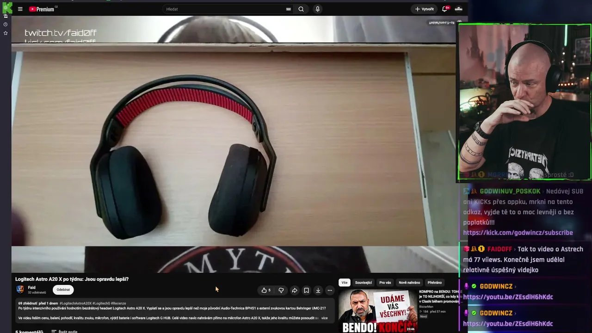Open more actions three-dot menu
The height and width of the screenshot is (333, 592).
[330, 290]
